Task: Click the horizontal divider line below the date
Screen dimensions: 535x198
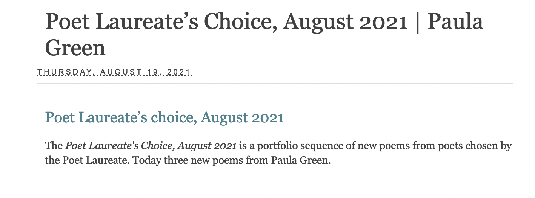Action: (x=275, y=83)
